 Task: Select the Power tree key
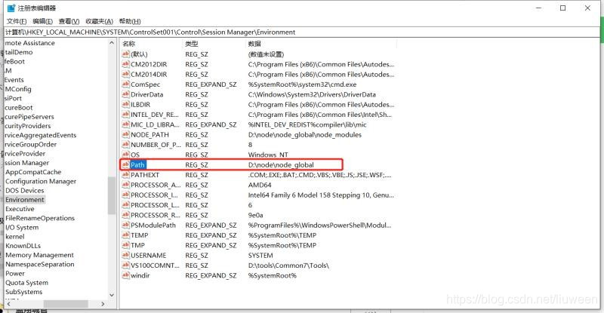[15, 273]
